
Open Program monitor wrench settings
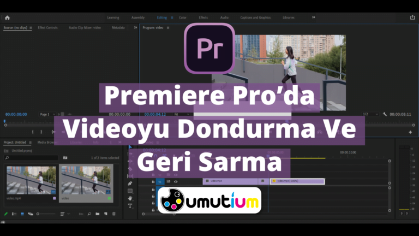click(x=385, y=114)
